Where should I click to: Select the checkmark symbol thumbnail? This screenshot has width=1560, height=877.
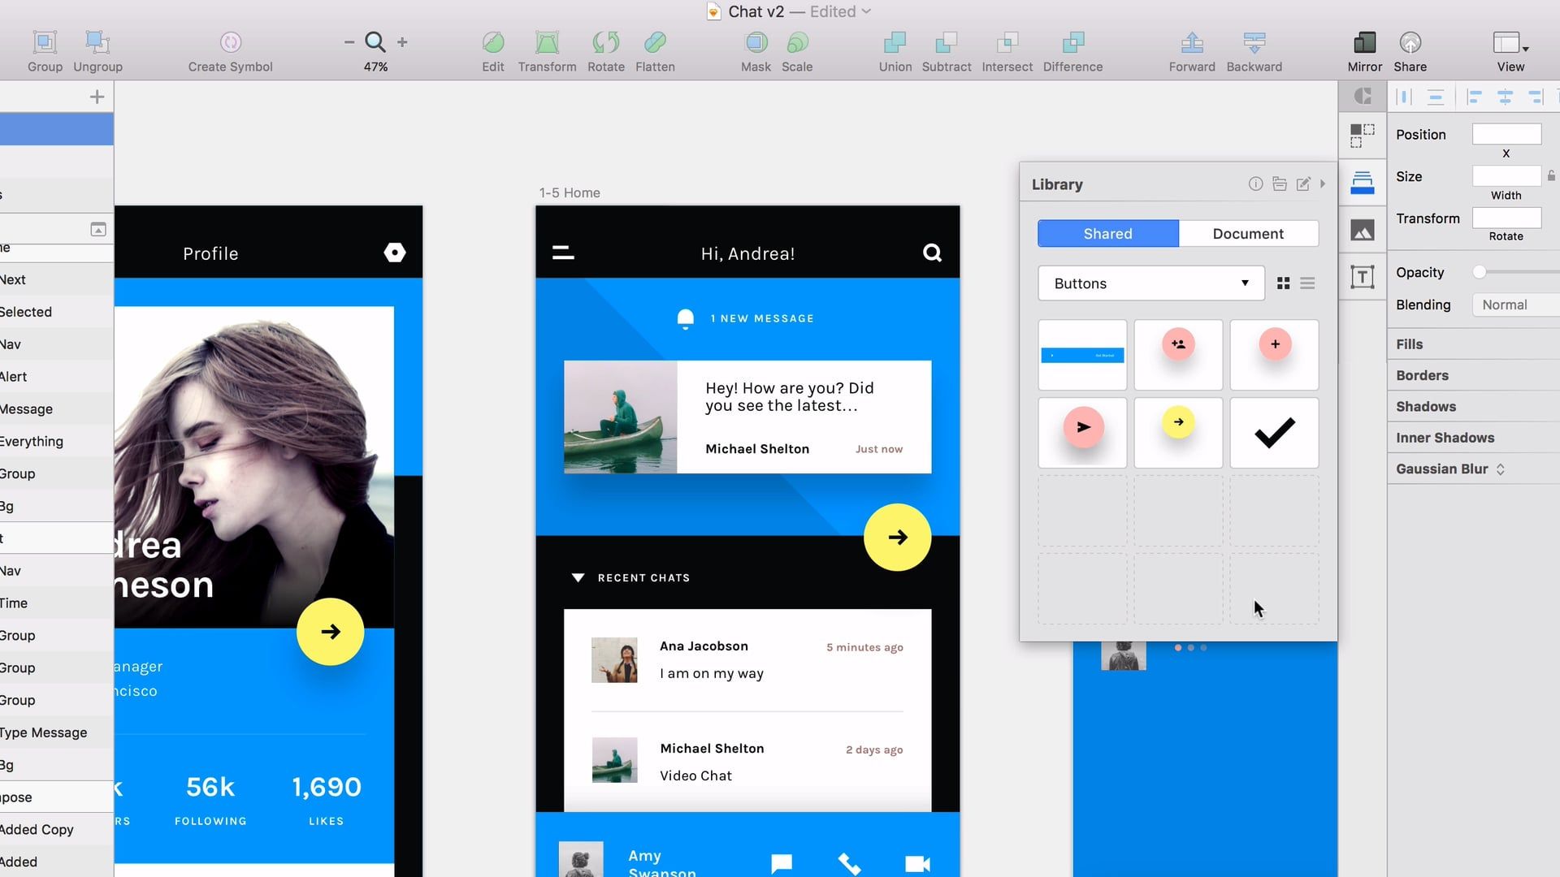[x=1274, y=433]
